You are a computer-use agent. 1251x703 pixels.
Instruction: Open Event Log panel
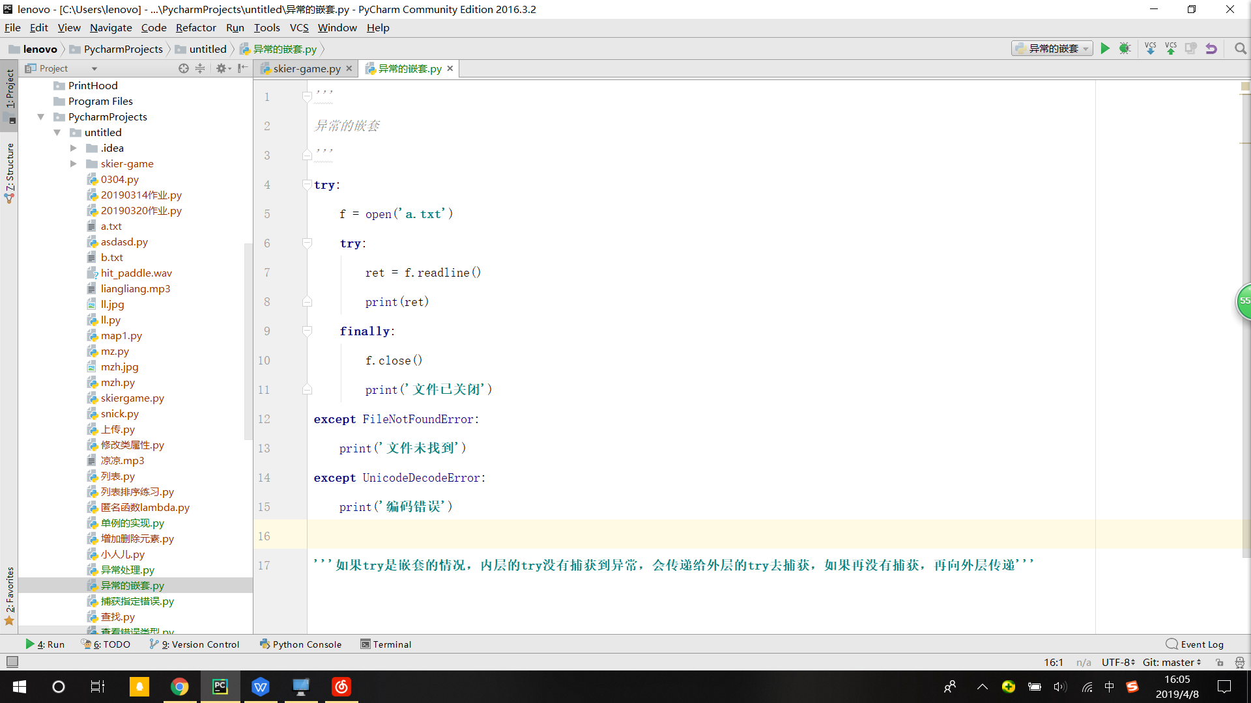point(1195,644)
